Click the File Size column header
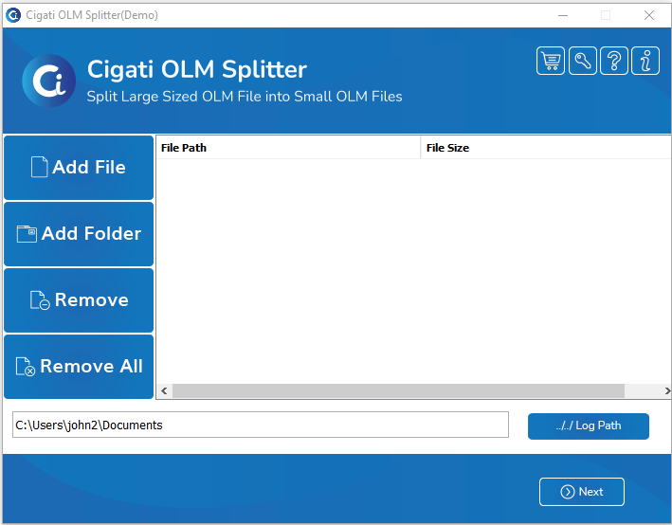672x525 pixels. pyautogui.click(x=546, y=148)
